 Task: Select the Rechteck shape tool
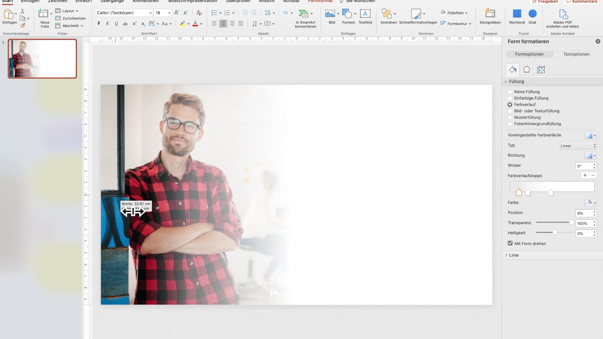(517, 14)
